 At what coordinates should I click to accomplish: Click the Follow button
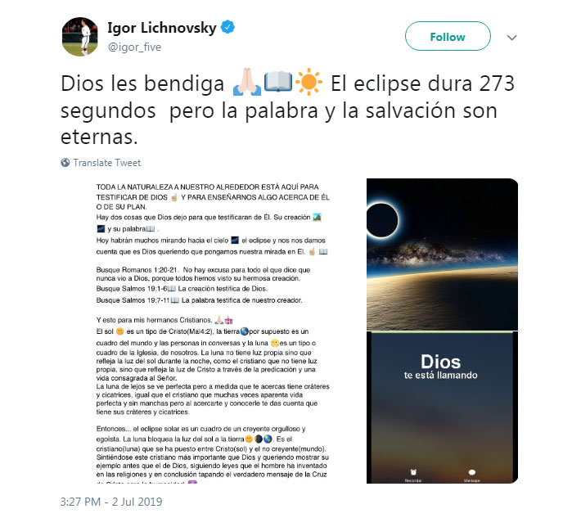[448, 36]
